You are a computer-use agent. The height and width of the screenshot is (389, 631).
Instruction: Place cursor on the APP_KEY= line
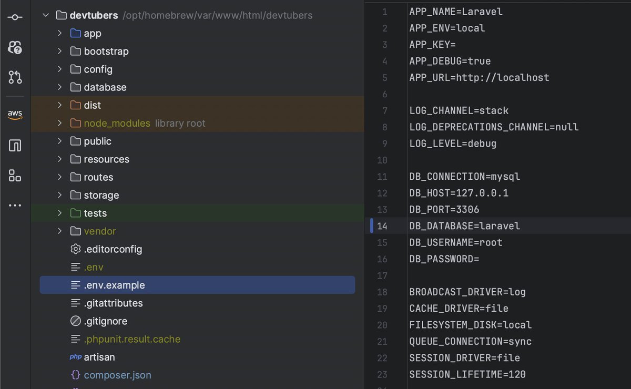[x=433, y=44]
